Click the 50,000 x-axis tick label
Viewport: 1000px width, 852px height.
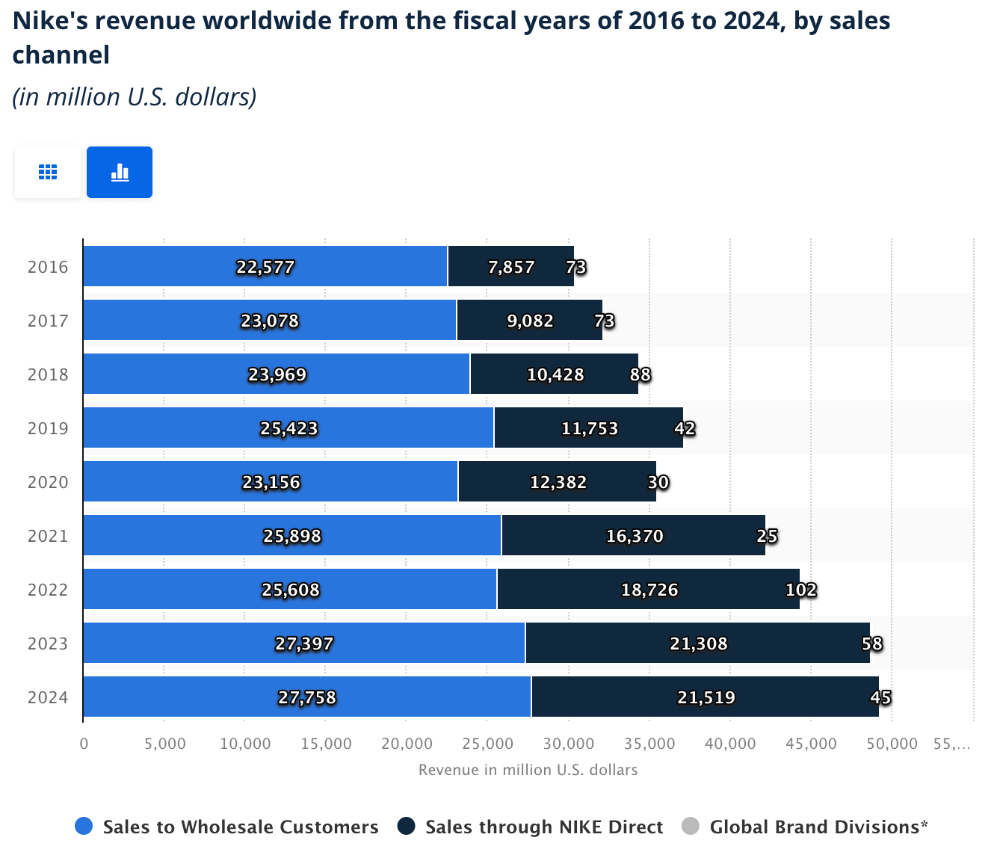click(x=892, y=744)
